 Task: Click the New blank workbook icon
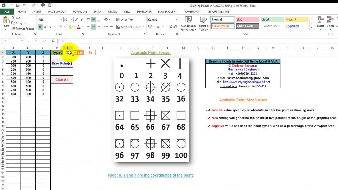[x=11, y=5]
